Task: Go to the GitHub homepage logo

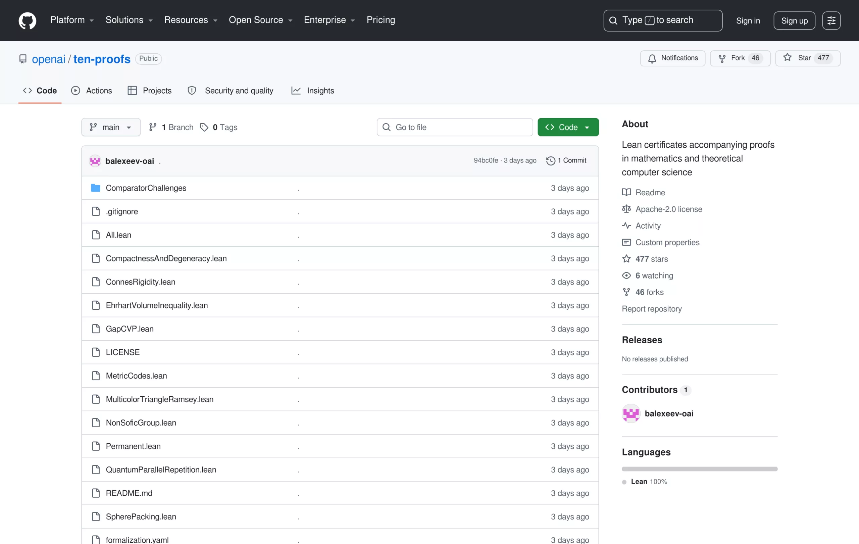Action: click(x=28, y=20)
